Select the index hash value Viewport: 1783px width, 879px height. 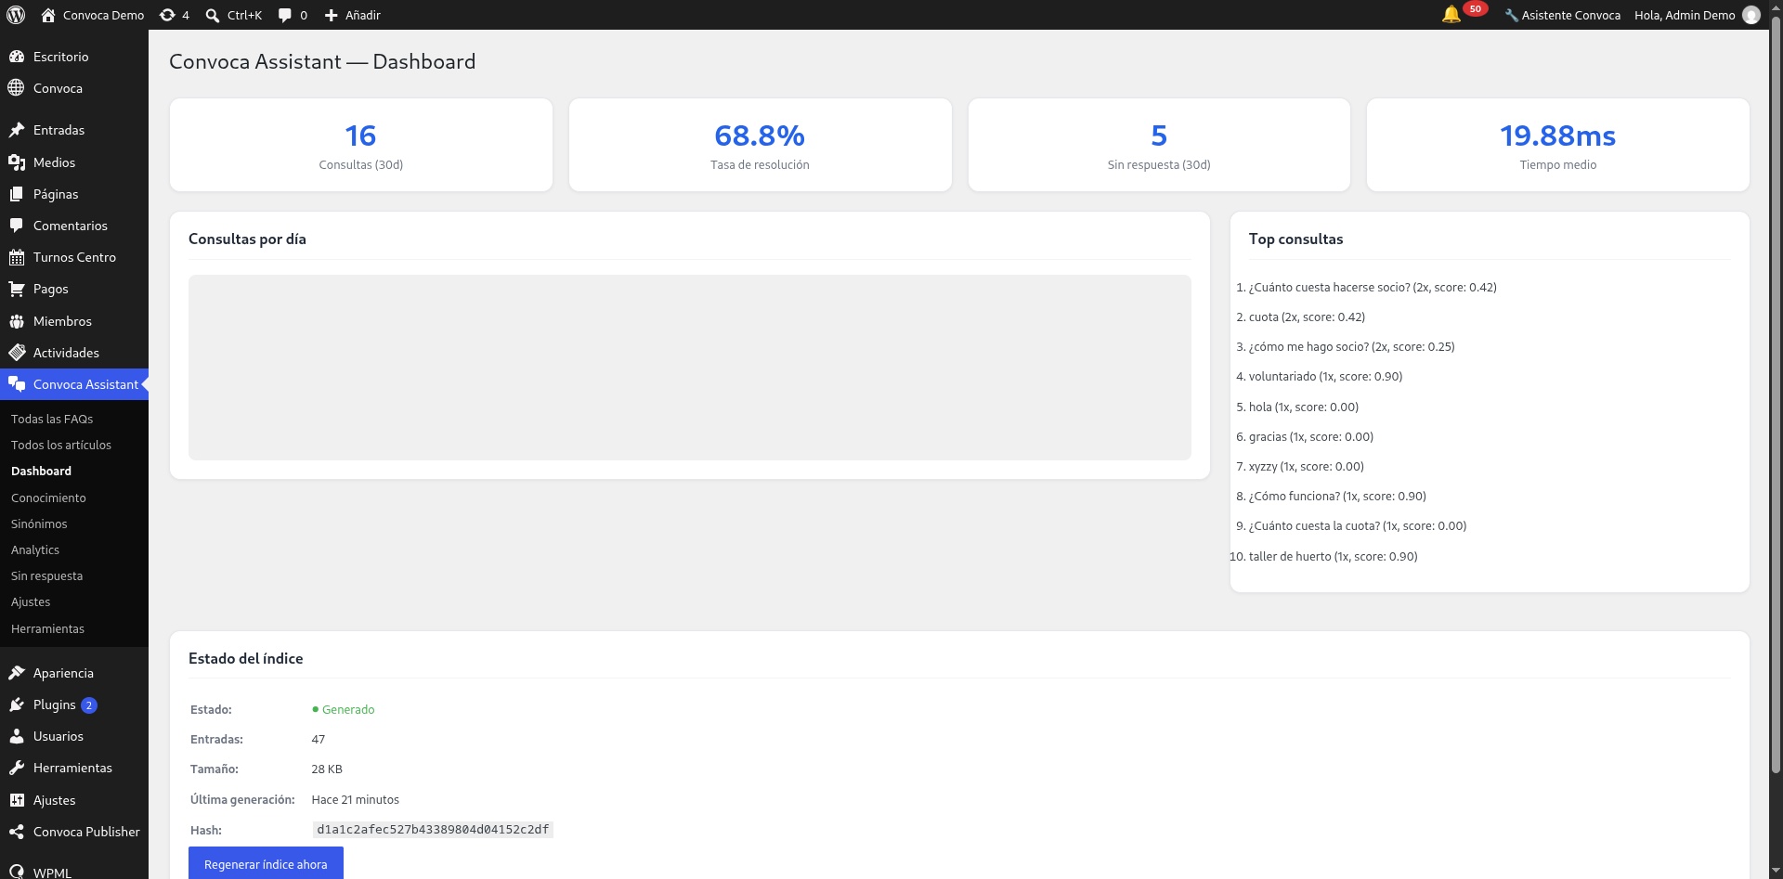point(433,830)
